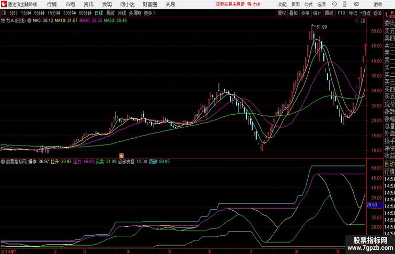395x254 pixels.
Task: Open the 公式 menu
Action: point(308,4)
